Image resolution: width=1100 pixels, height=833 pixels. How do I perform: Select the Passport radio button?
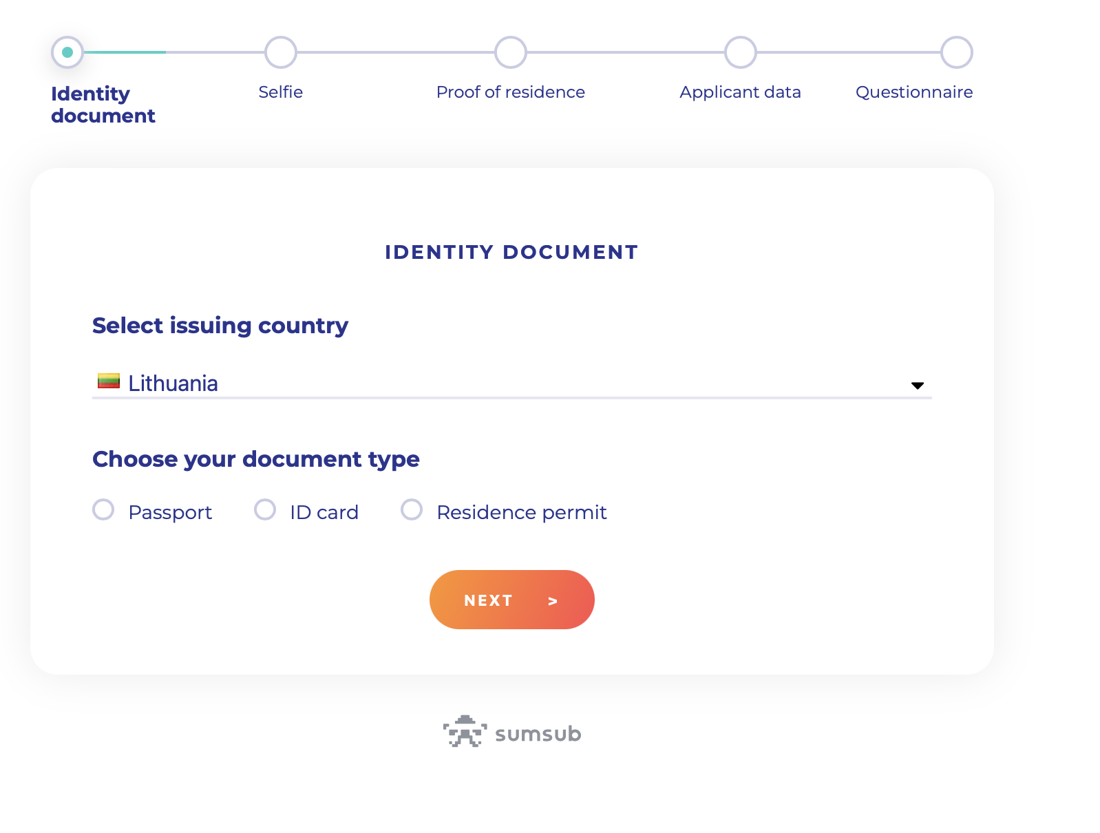pyautogui.click(x=103, y=510)
